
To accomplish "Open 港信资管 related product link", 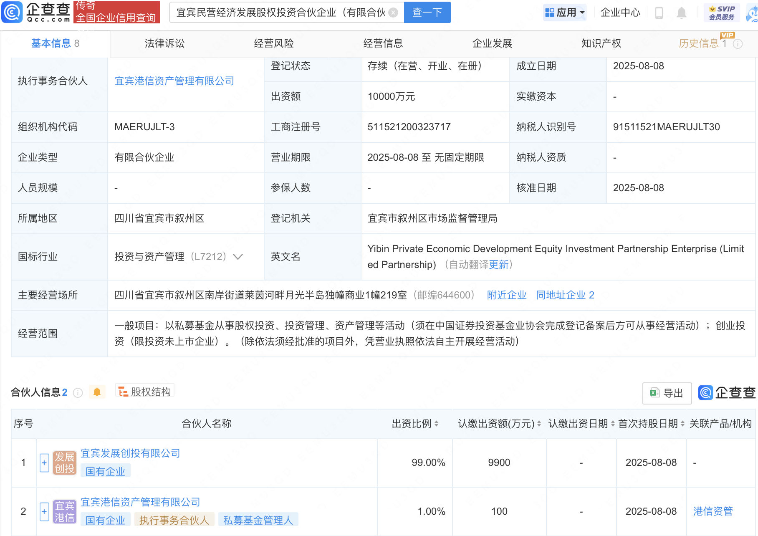I will click(x=713, y=511).
